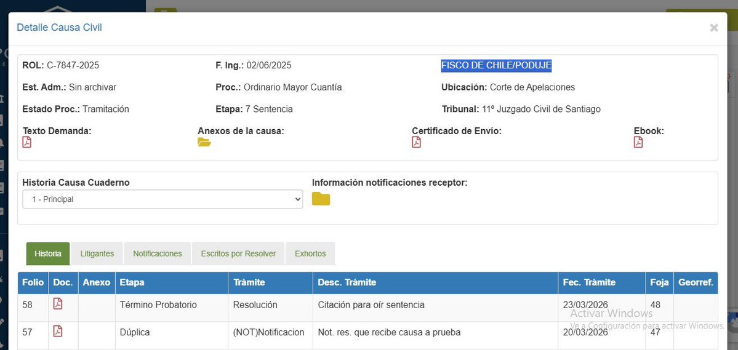Screen dimensions: 738x350
Task: Click the Doc. column header
Action: (63, 283)
